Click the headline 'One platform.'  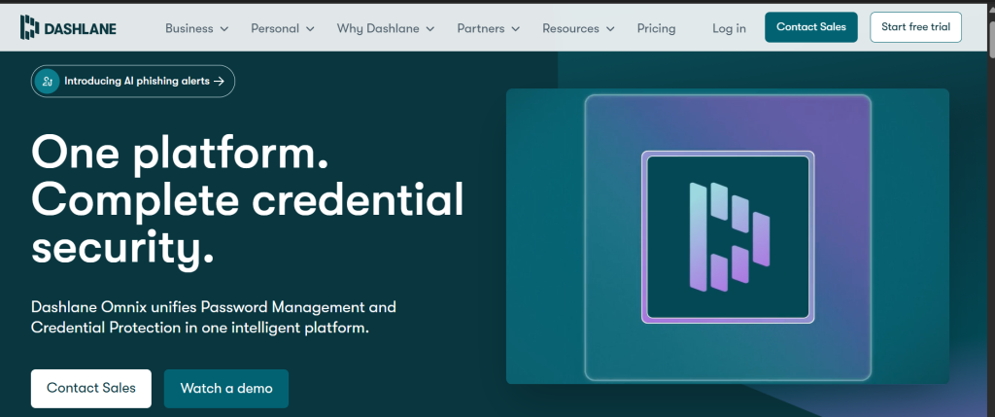(x=180, y=153)
